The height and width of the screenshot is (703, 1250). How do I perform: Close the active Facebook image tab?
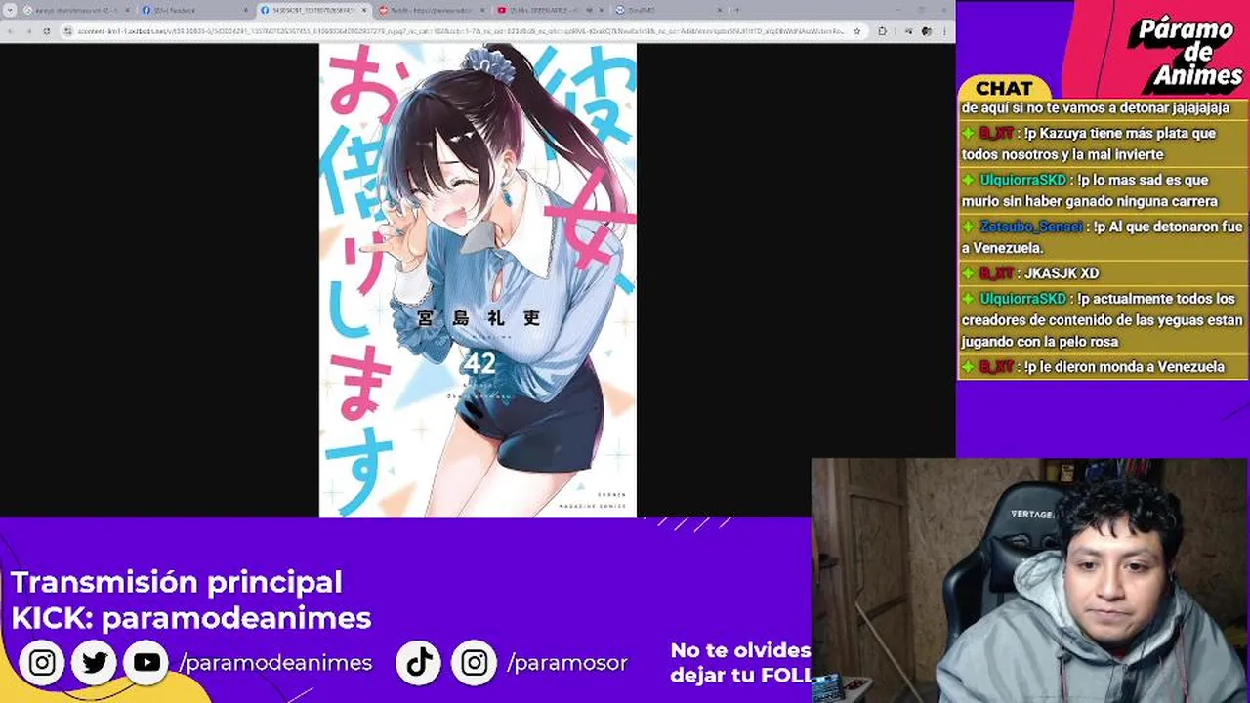pos(364,10)
